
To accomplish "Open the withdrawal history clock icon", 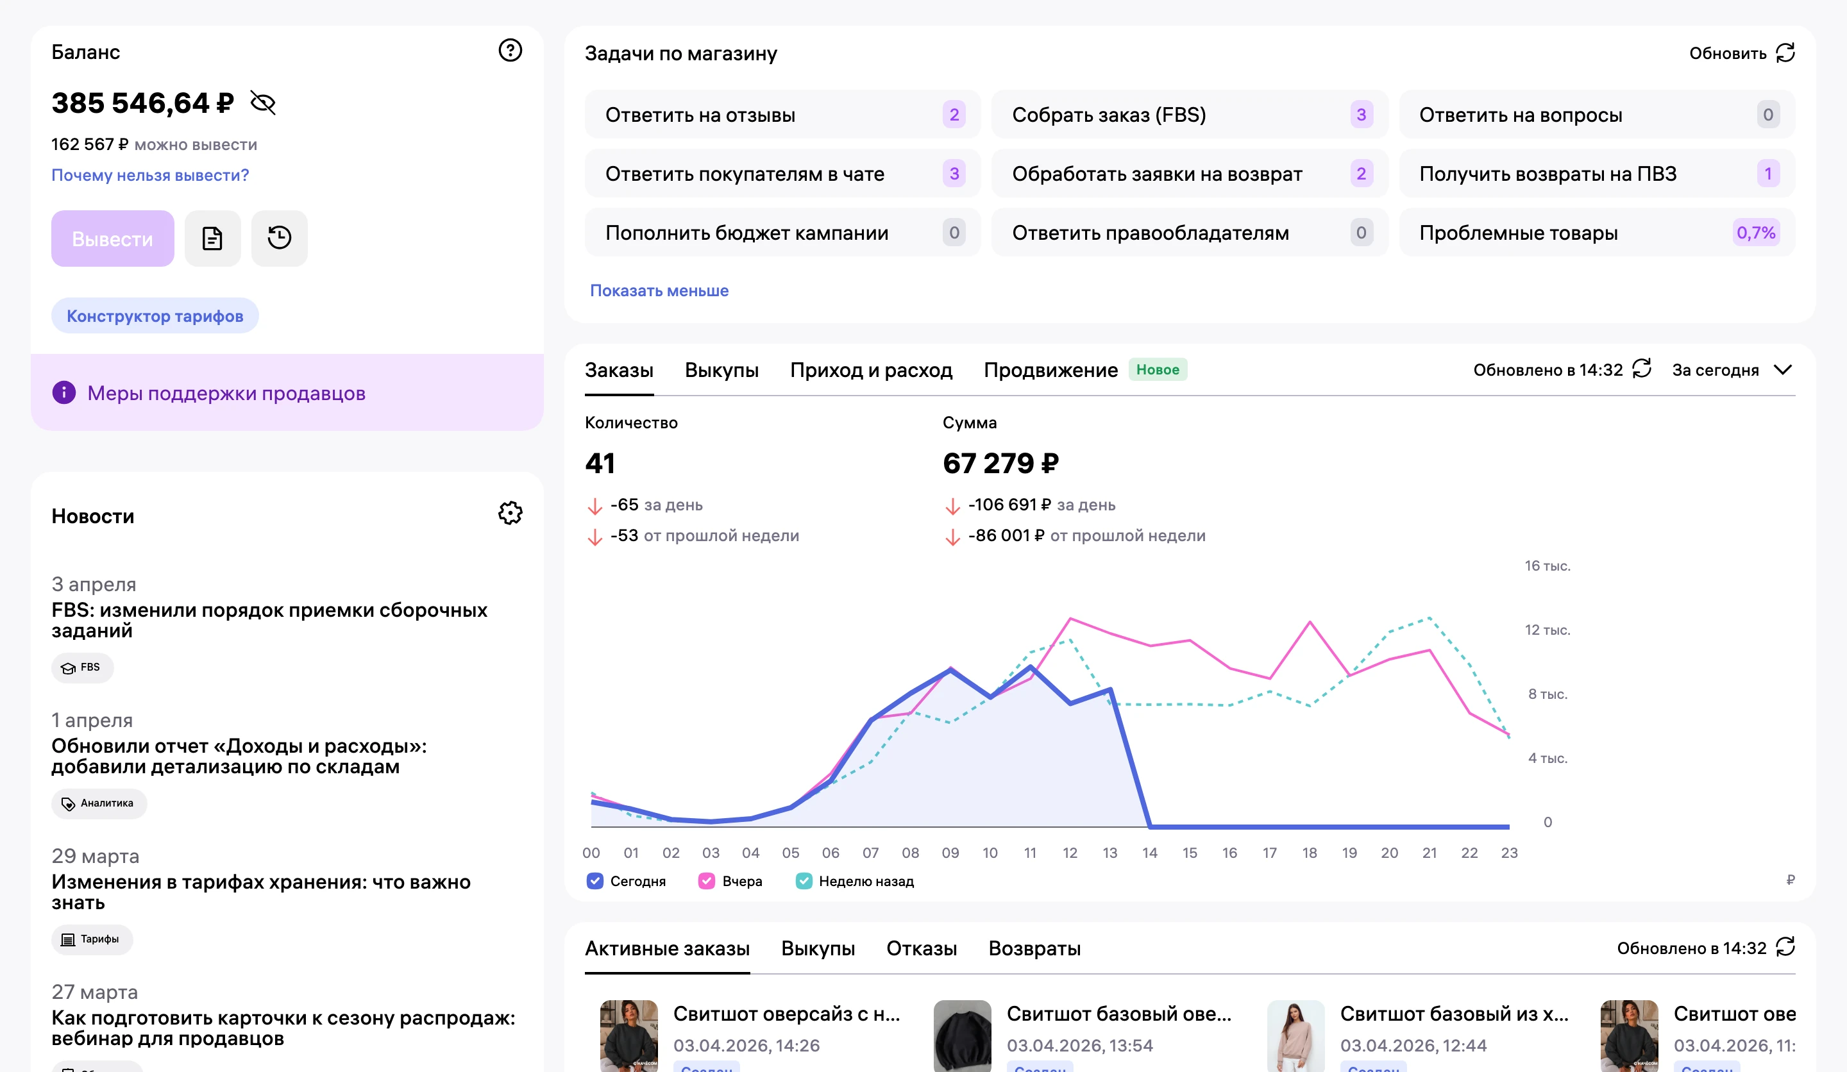I will point(279,238).
